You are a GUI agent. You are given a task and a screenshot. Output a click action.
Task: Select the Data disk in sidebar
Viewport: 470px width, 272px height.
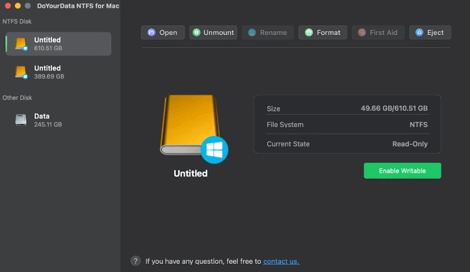[58, 120]
